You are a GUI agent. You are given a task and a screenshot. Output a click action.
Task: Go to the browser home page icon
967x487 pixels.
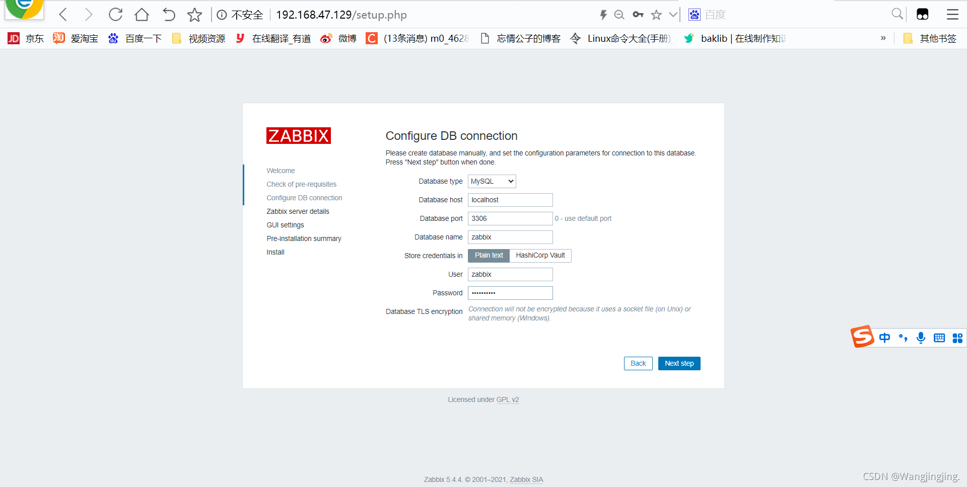click(142, 15)
